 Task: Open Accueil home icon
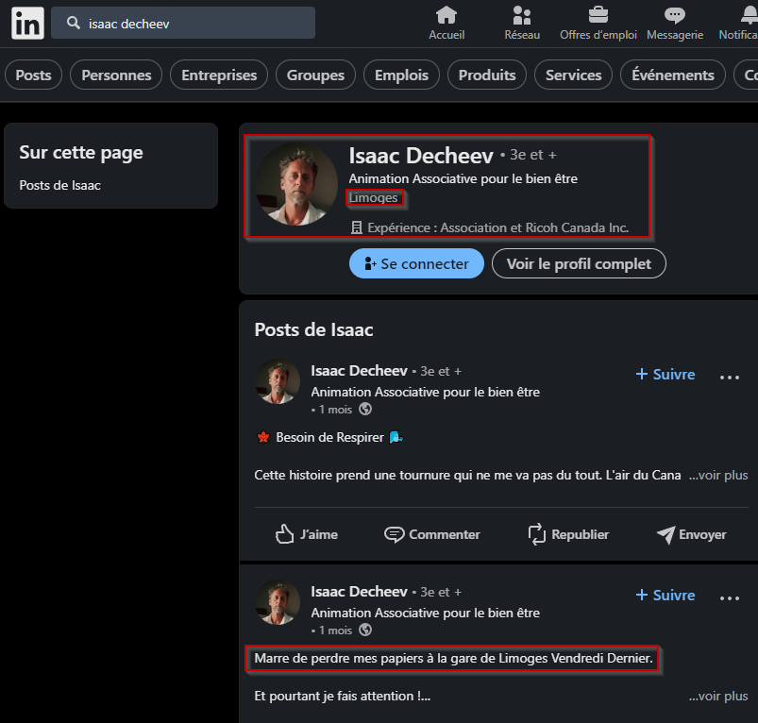446,16
